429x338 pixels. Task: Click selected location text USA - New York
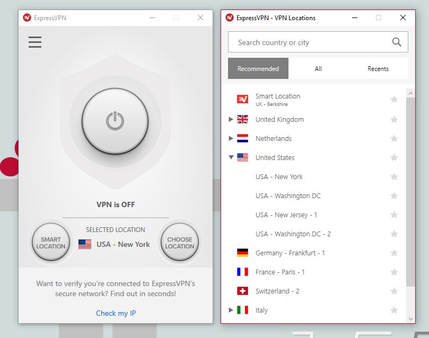[123, 244]
